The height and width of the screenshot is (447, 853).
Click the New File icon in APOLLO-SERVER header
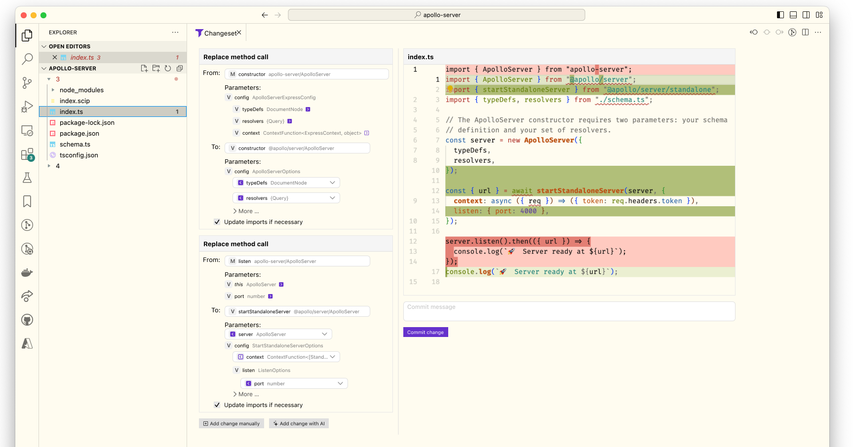(144, 69)
